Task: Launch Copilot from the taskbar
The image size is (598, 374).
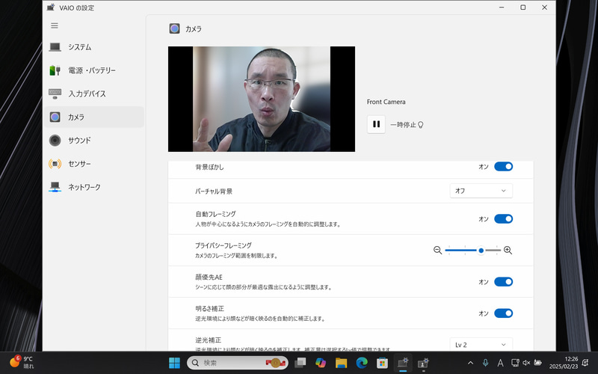Action: 321,363
